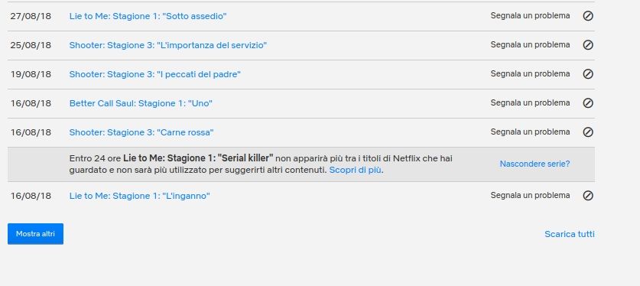Open Lie to Me "Sotto assedio" title
The height and width of the screenshot is (286, 640).
(x=148, y=16)
